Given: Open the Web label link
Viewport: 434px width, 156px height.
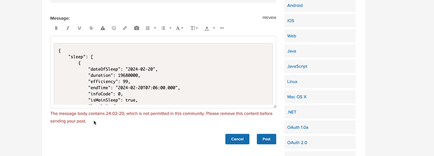Looking at the screenshot, I should [292, 36].
